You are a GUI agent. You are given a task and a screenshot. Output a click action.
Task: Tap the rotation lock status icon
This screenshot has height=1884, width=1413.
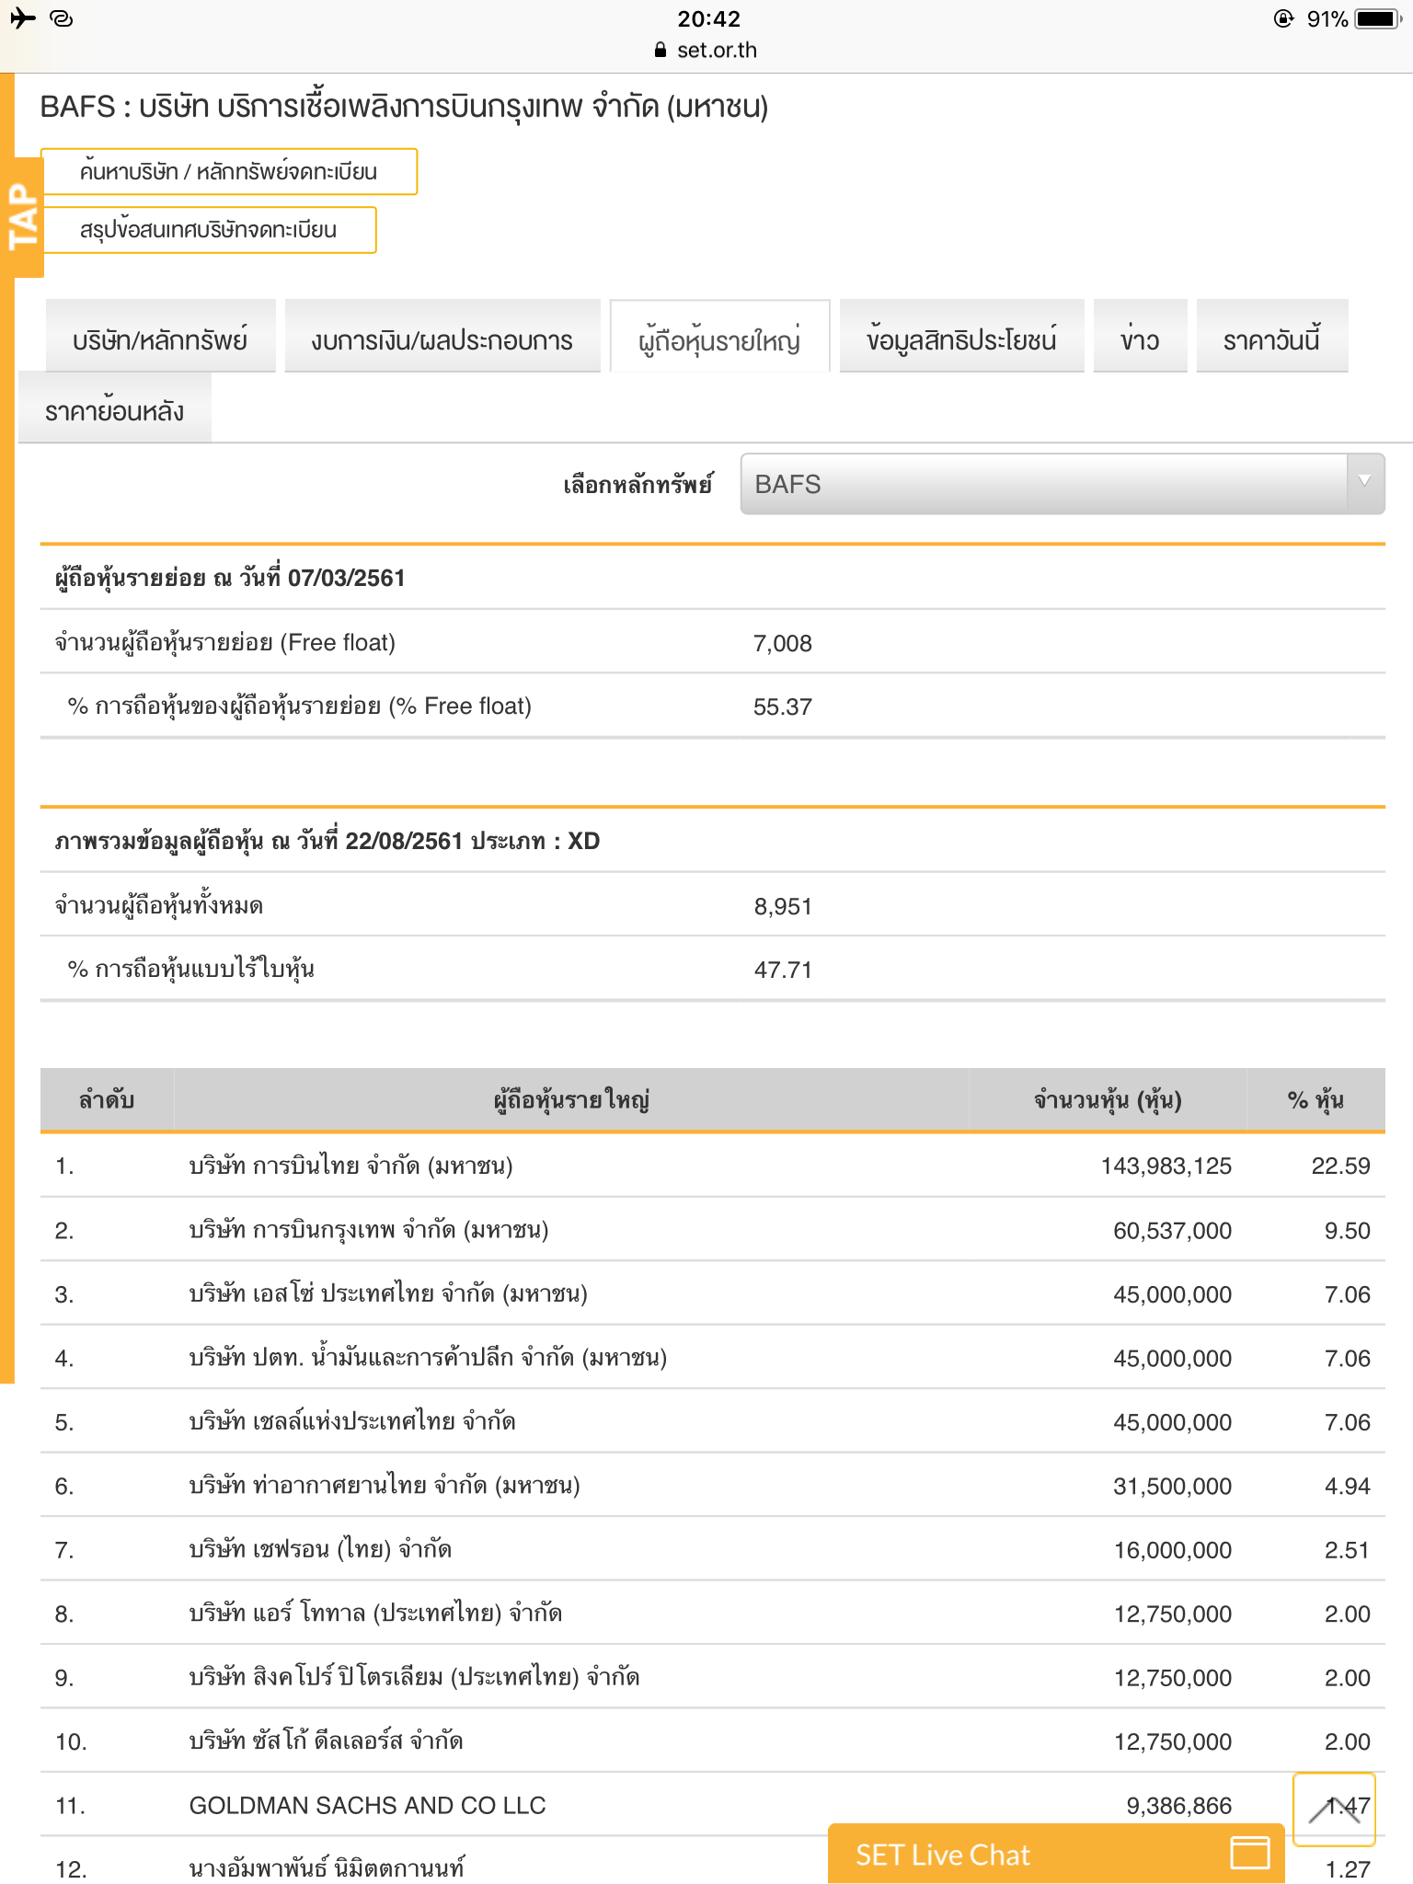point(1282,18)
